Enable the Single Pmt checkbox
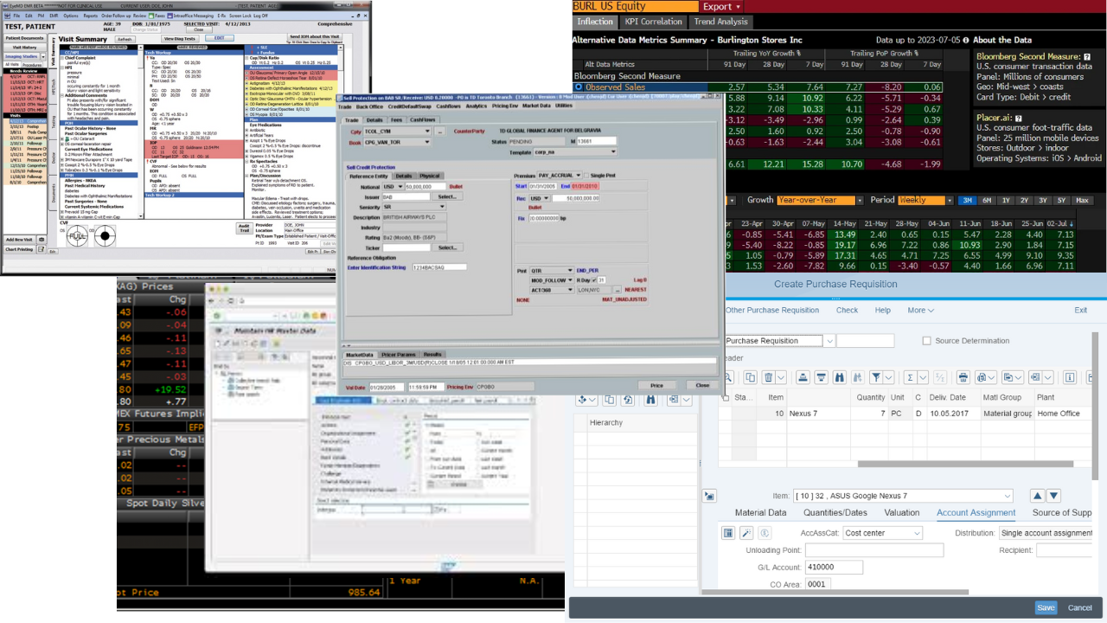This screenshot has width=1107, height=623. pyautogui.click(x=586, y=176)
